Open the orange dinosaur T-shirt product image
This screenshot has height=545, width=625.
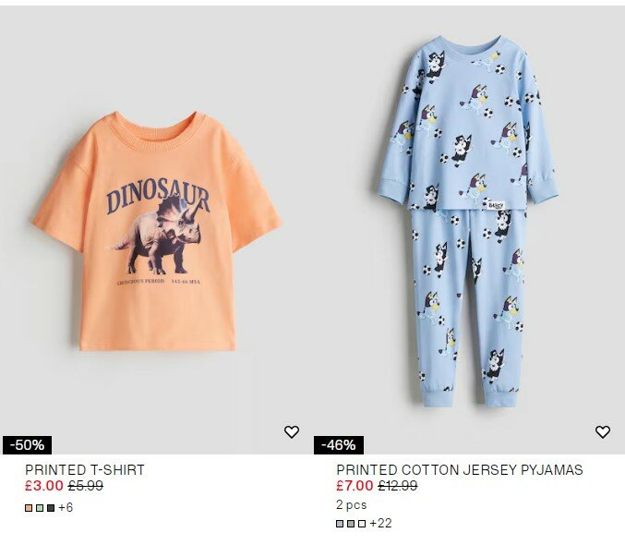[x=156, y=231]
